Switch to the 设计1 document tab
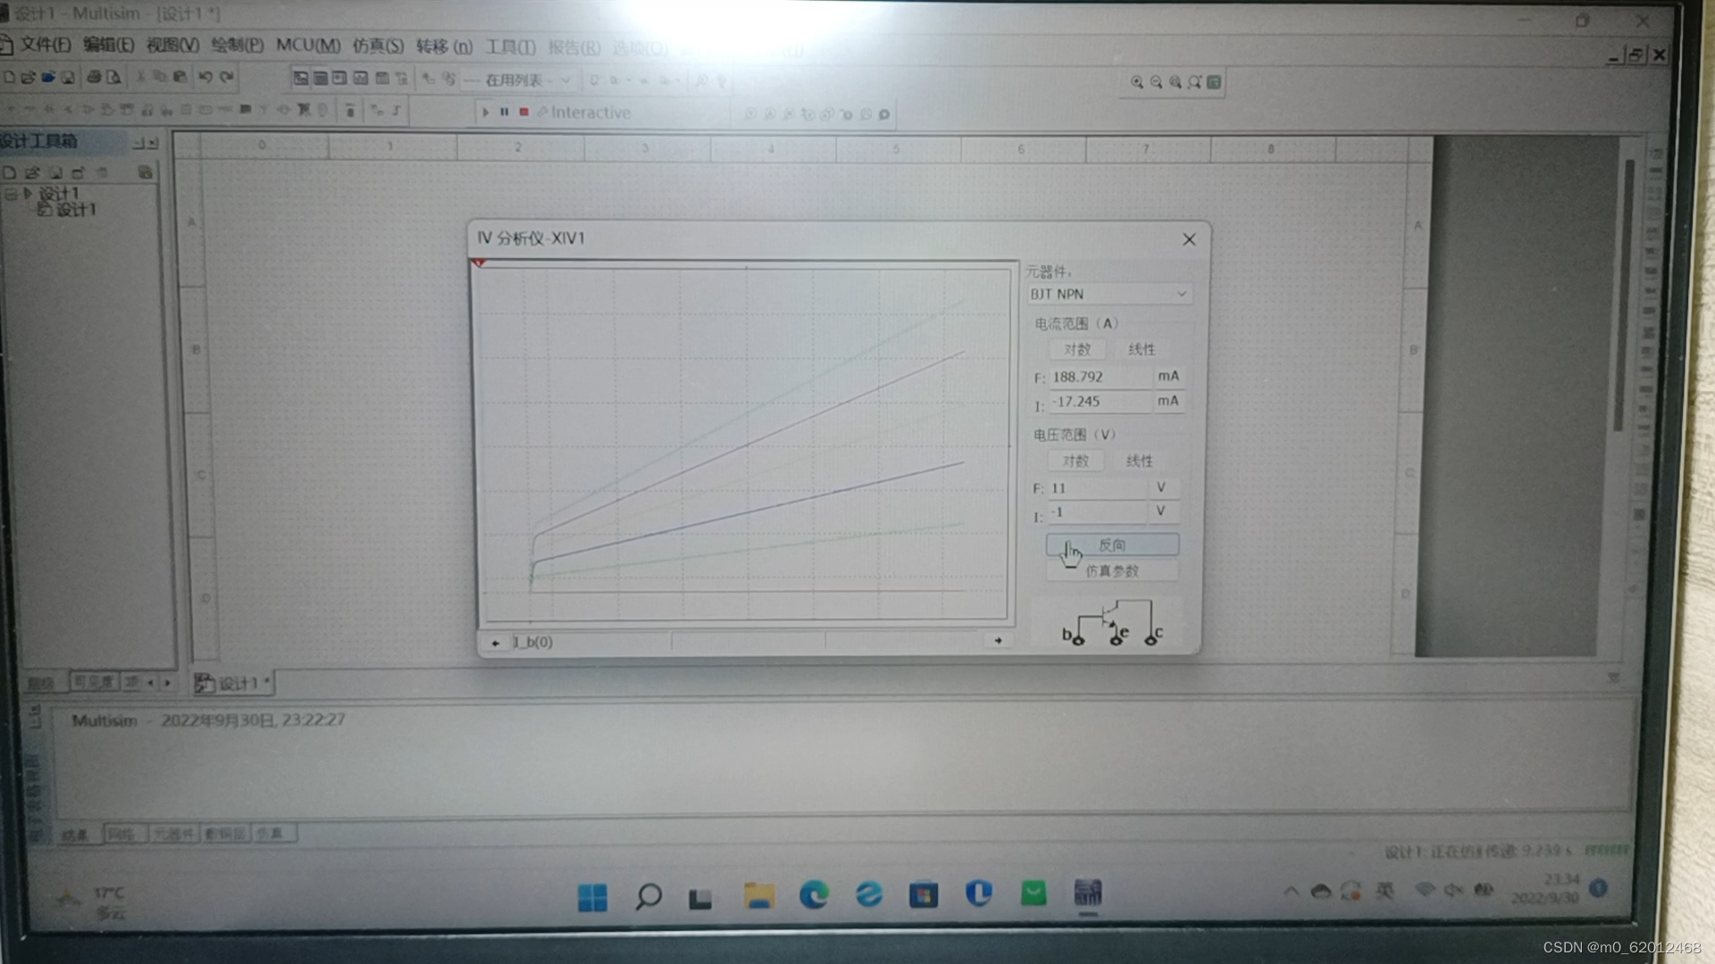This screenshot has height=964, width=1715. tap(236, 684)
